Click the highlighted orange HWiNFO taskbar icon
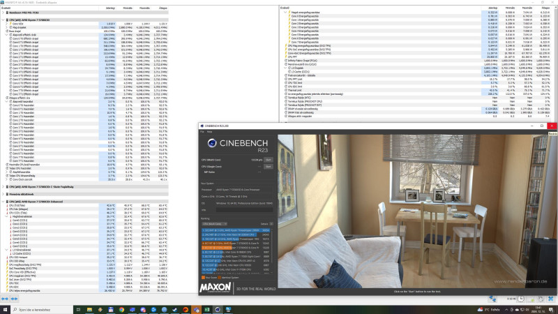The image size is (558, 314). (x=196, y=310)
